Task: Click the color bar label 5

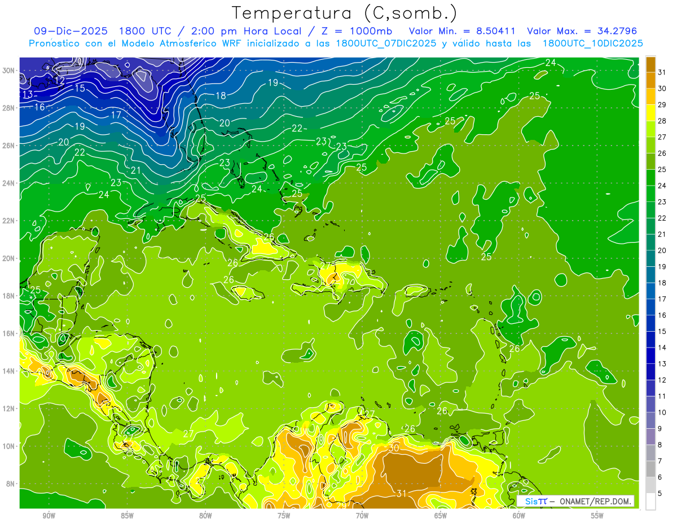Action: pyautogui.click(x=661, y=494)
